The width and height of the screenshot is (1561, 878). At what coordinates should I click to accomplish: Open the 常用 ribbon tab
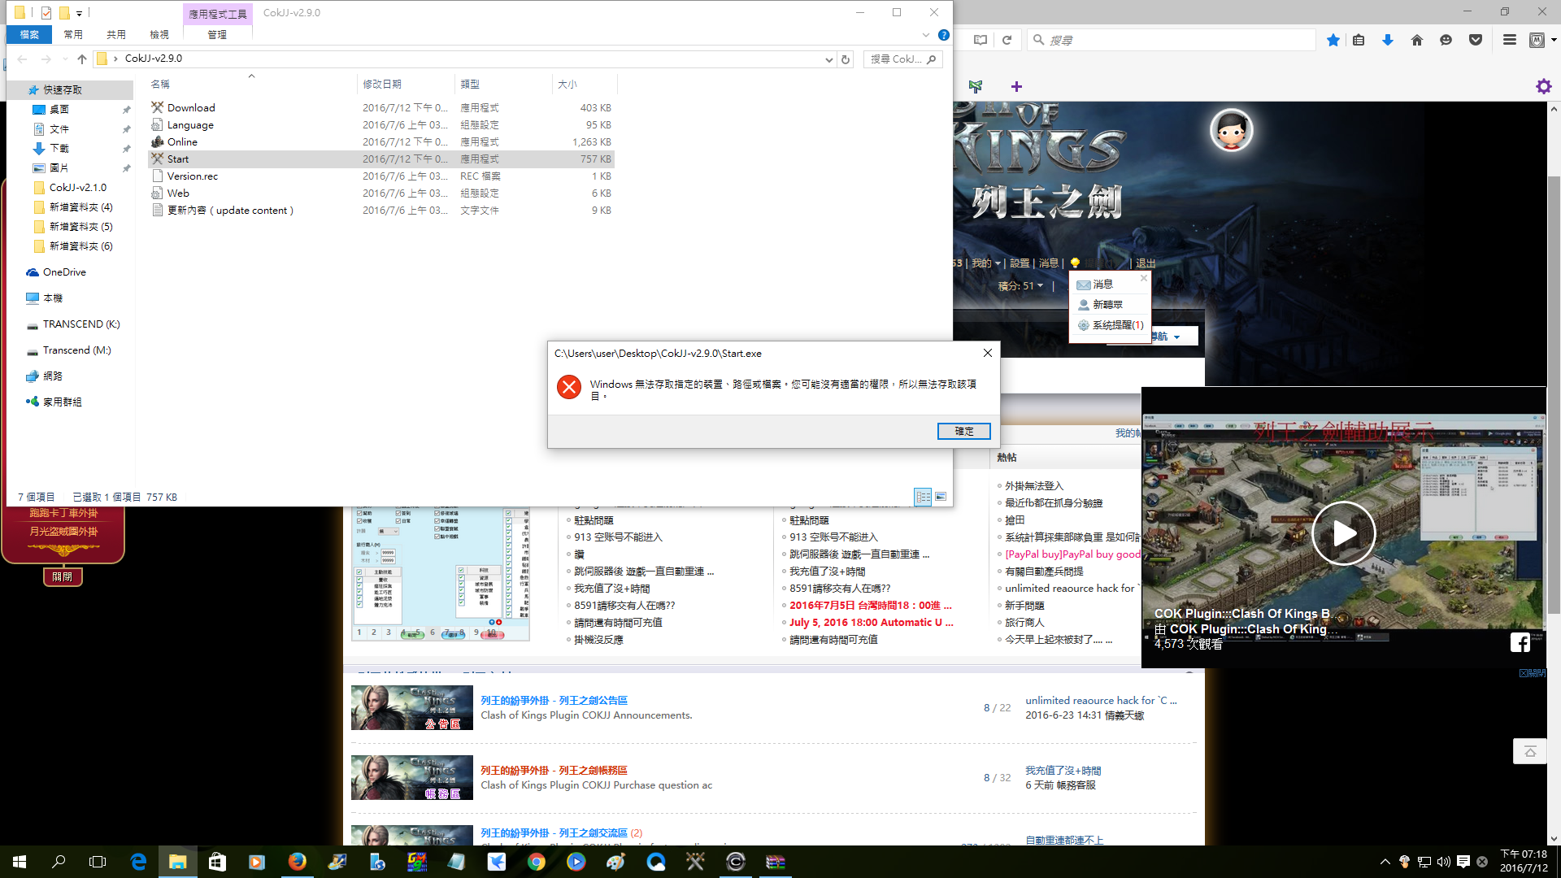pyautogui.click(x=73, y=34)
